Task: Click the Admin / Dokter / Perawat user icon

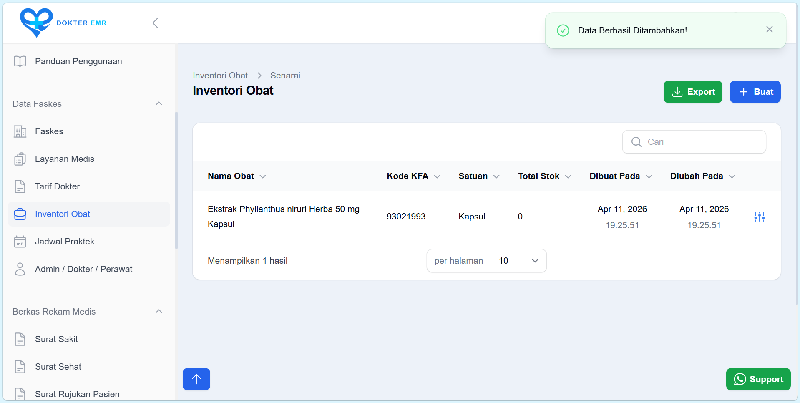Action: 20,269
